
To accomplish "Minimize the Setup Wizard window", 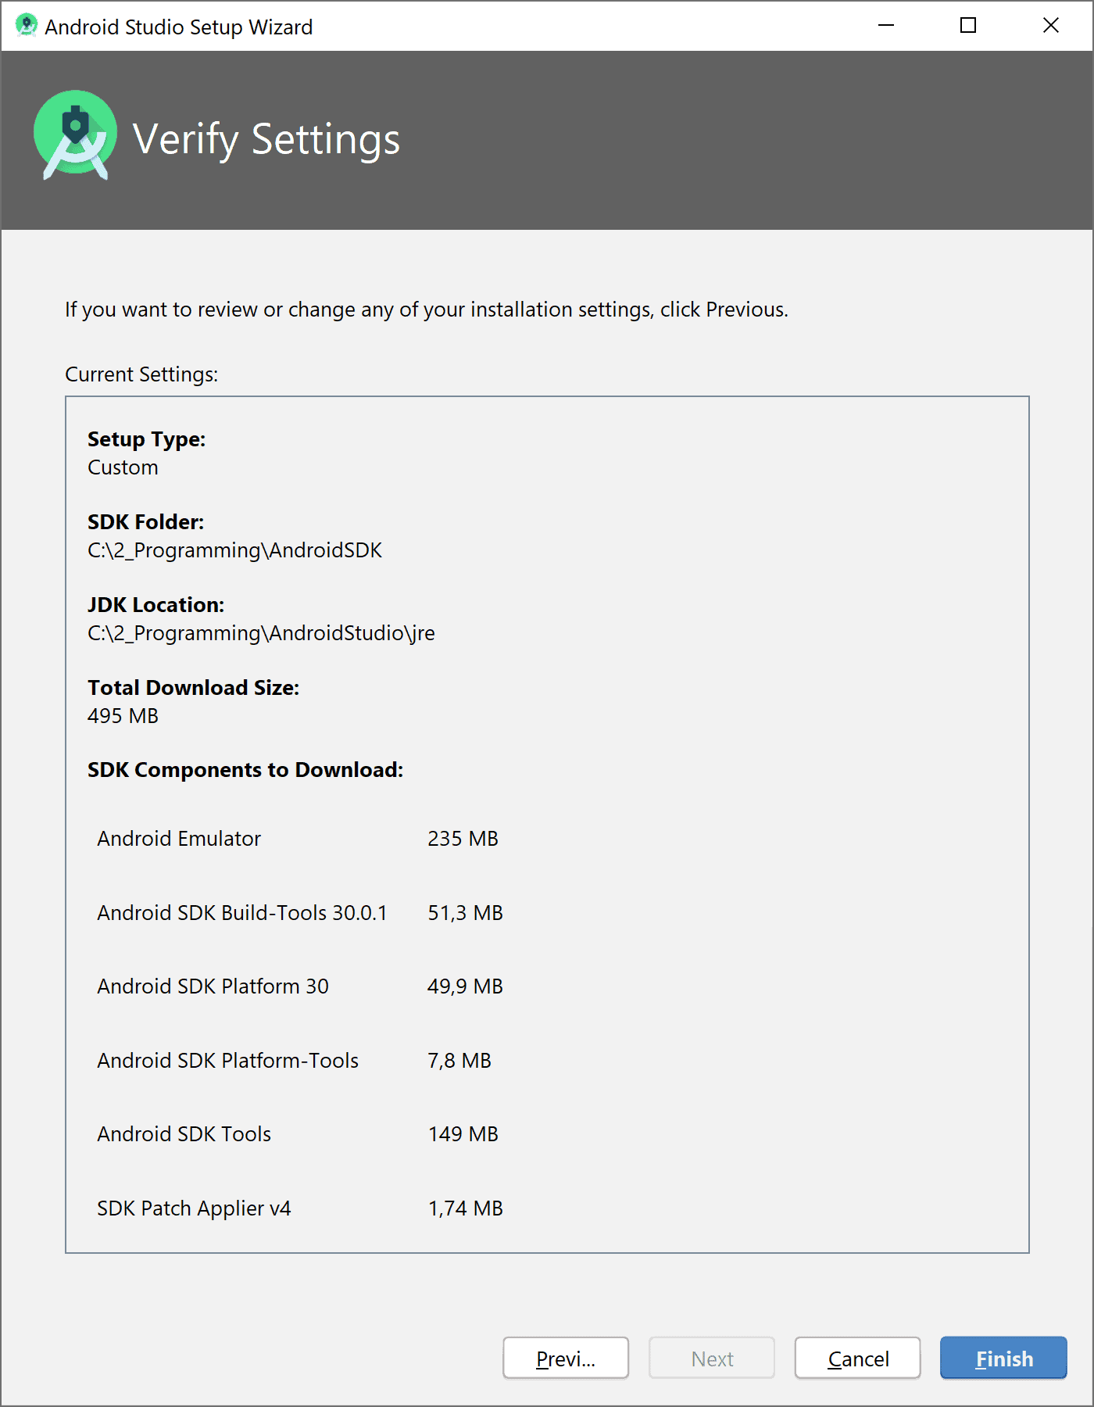I will pyautogui.click(x=886, y=26).
